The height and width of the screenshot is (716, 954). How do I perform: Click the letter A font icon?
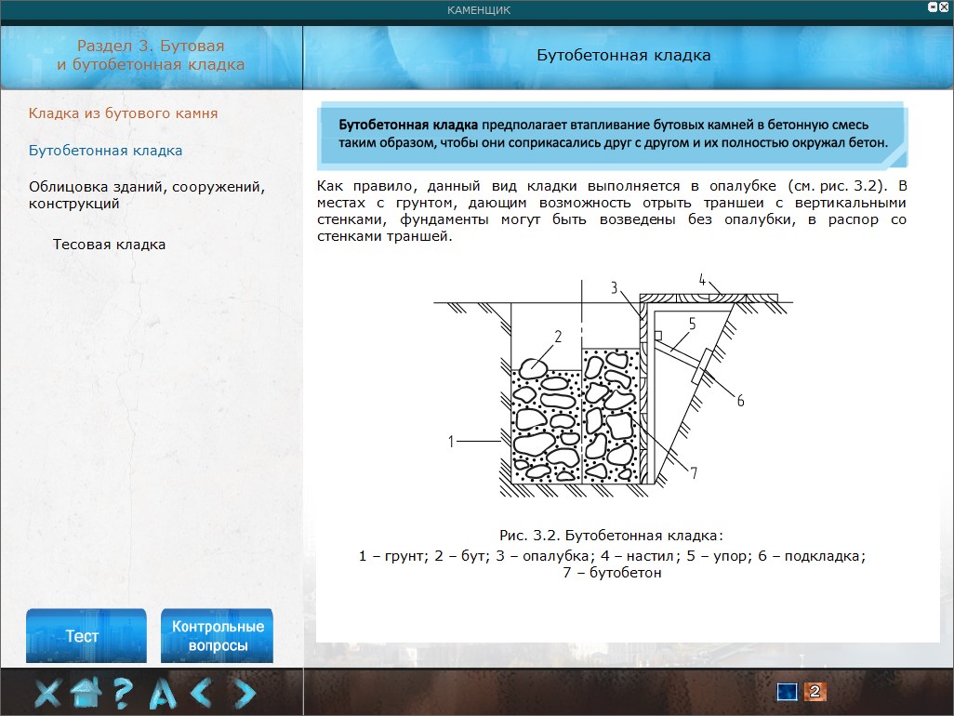click(163, 693)
